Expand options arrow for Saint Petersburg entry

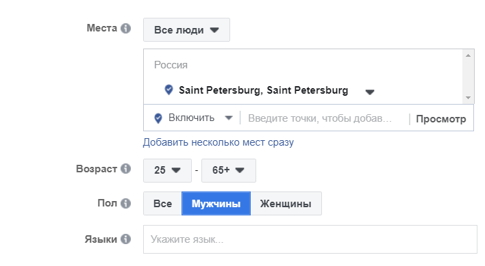coord(370,92)
